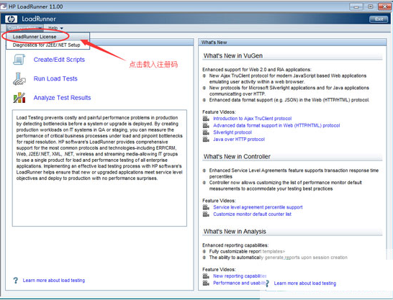Open Service level agreement percentile support link
Screen dimensions: 393x300
[x=258, y=207]
